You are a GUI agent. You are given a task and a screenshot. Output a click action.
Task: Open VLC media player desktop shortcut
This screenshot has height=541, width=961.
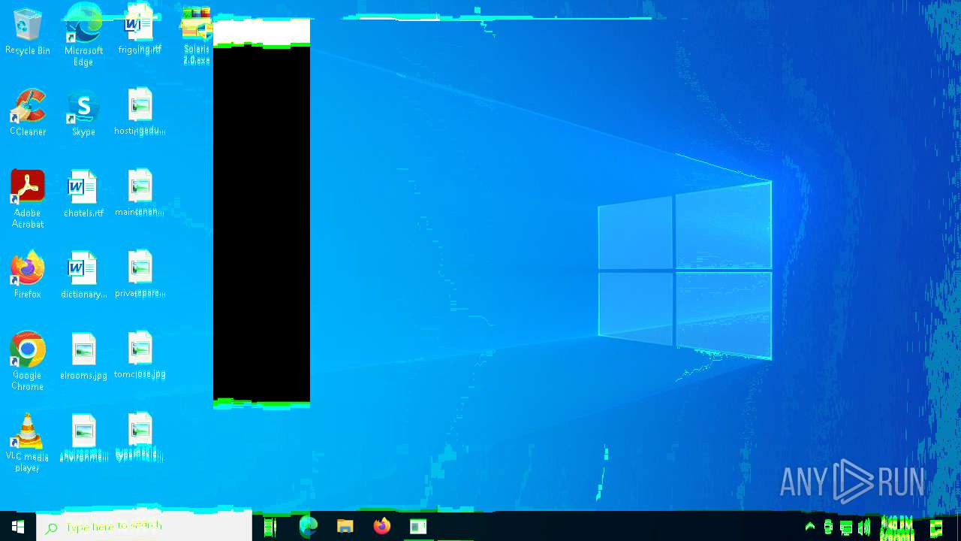pos(28,443)
